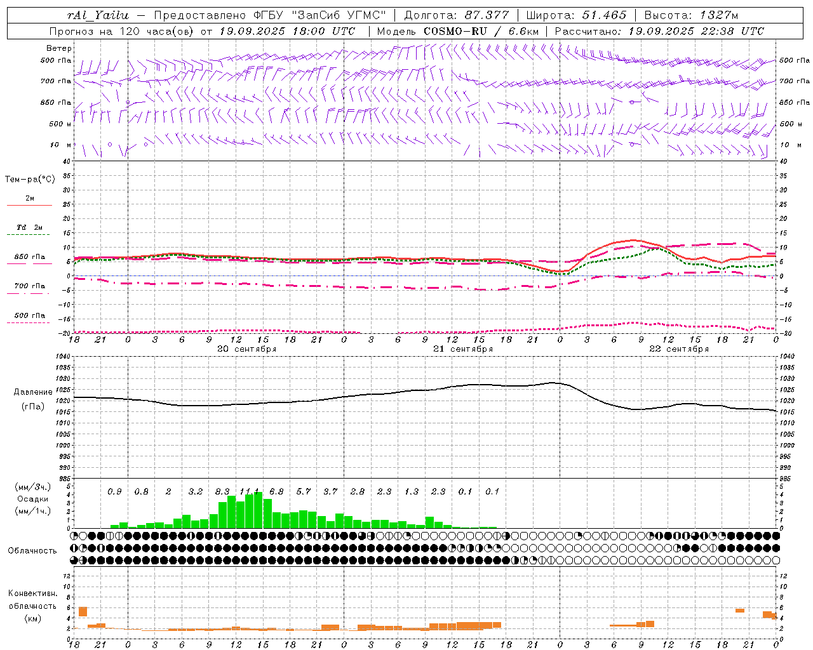
Task: Click the '700 гПа' temperature legend entry
Action: 30,286
